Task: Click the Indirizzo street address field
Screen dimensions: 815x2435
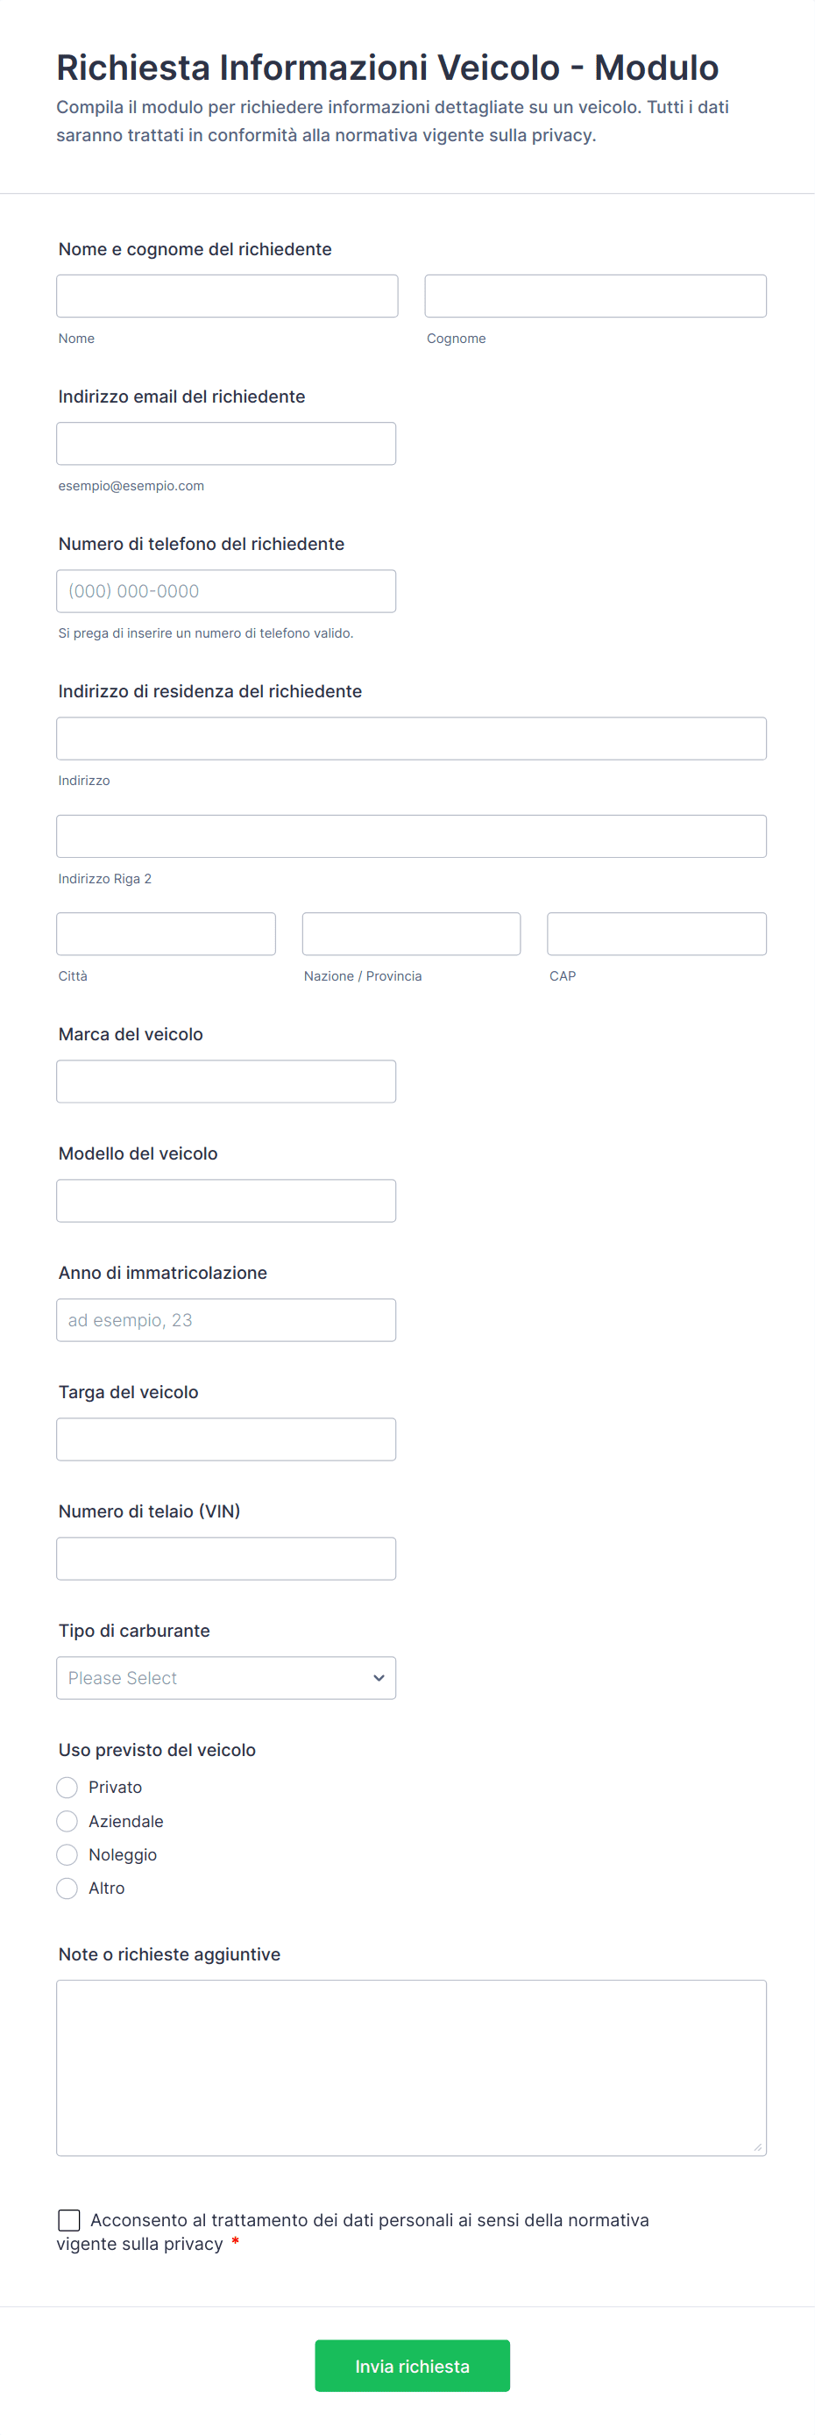Action: click(x=411, y=739)
